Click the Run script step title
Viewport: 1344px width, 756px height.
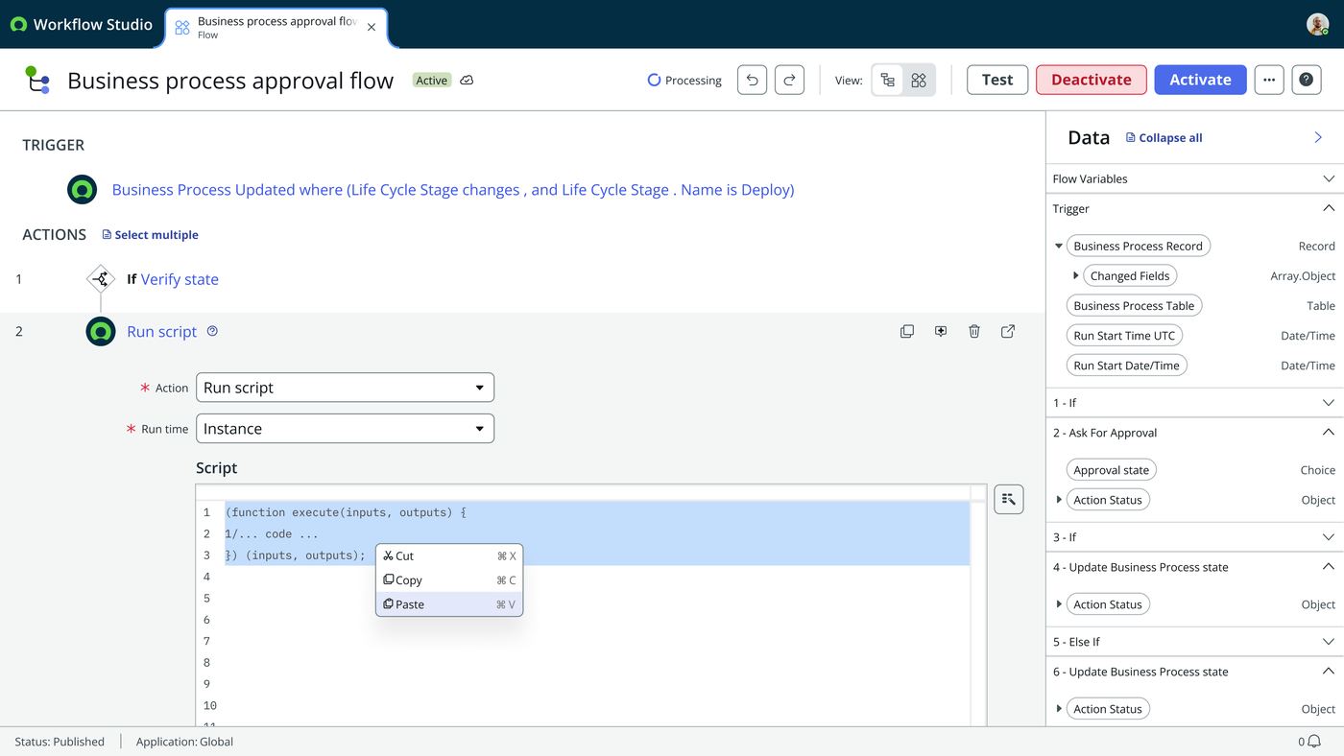[161, 332]
